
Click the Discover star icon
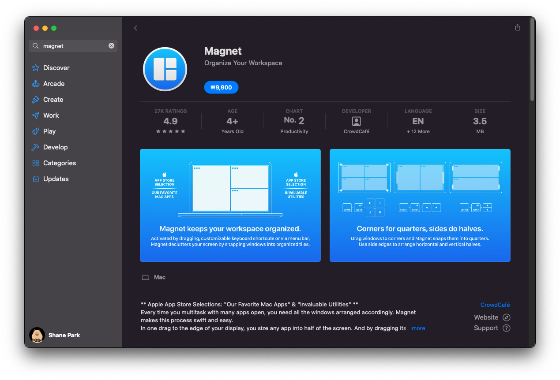point(36,68)
